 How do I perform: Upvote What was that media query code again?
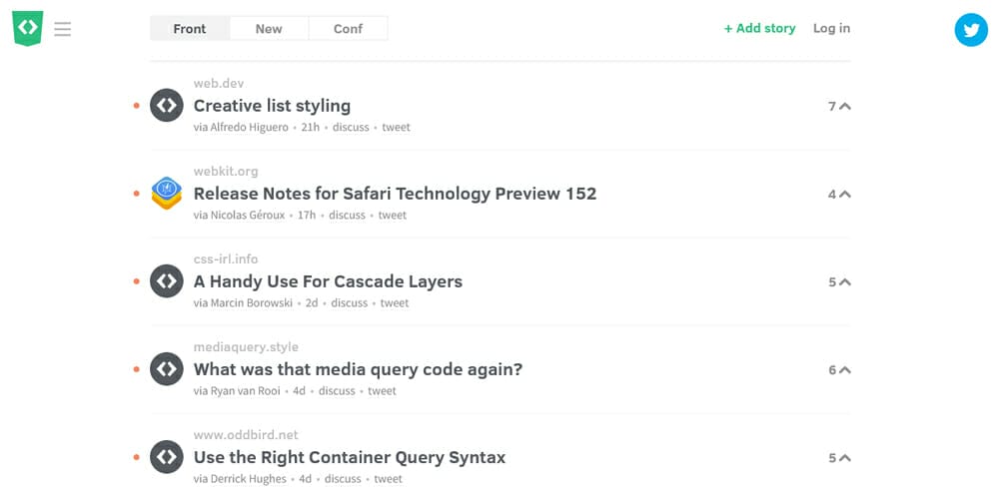click(840, 370)
